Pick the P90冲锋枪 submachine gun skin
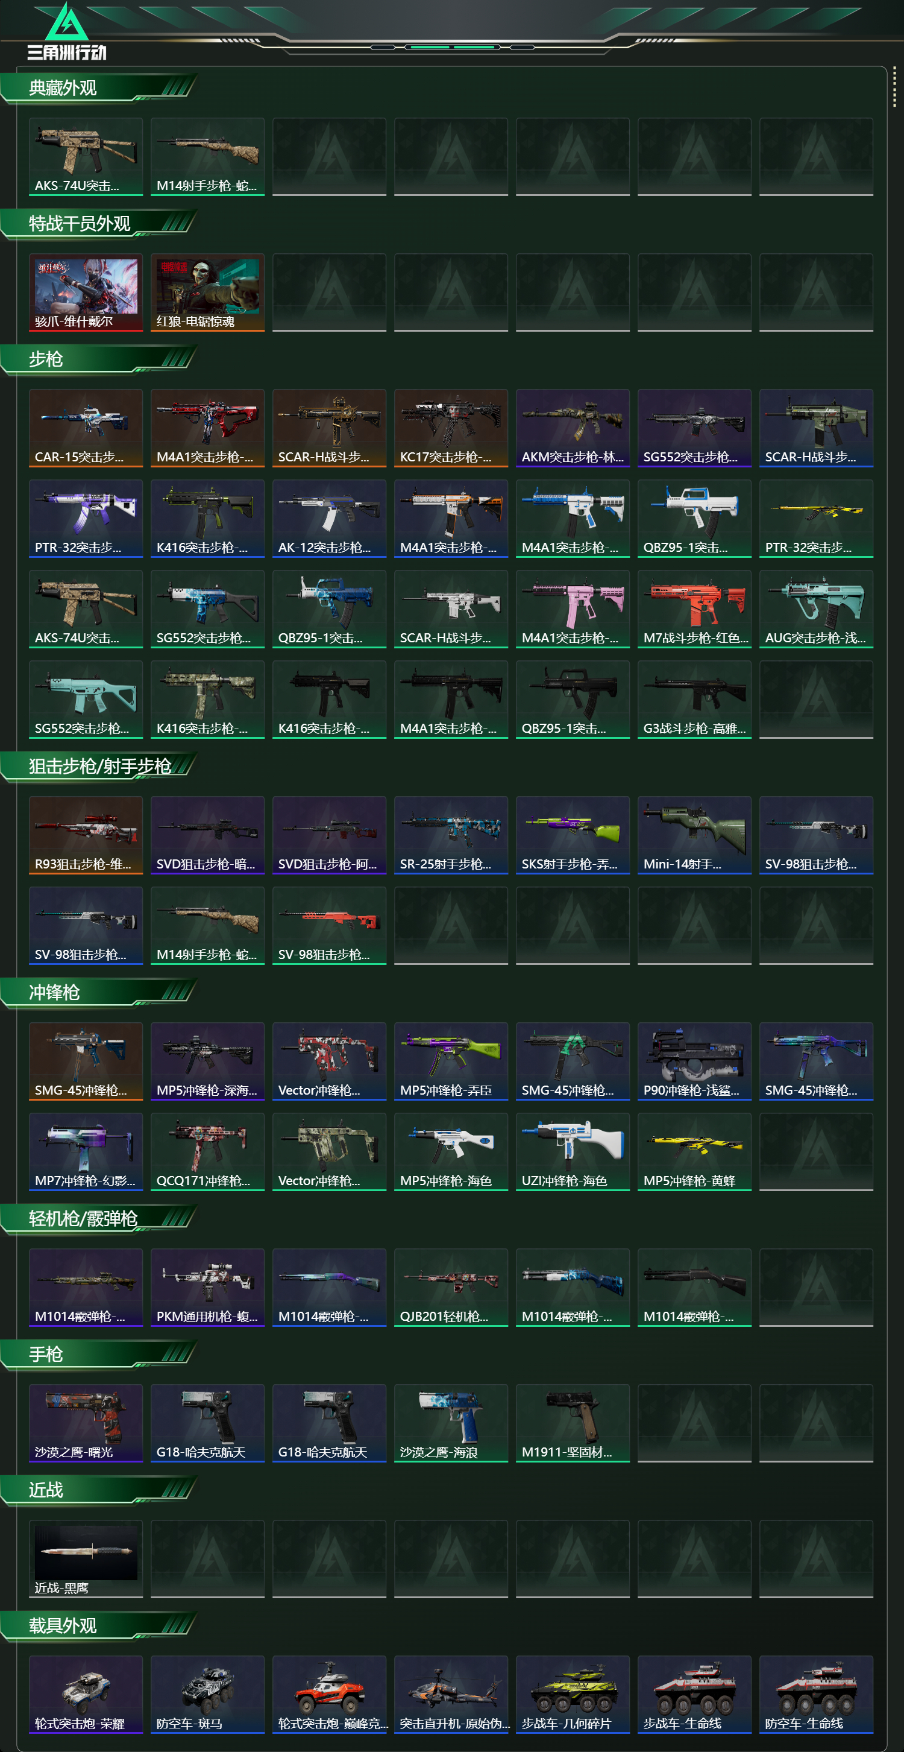The height and width of the screenshot is (1752, 904). coord(694,1061)
